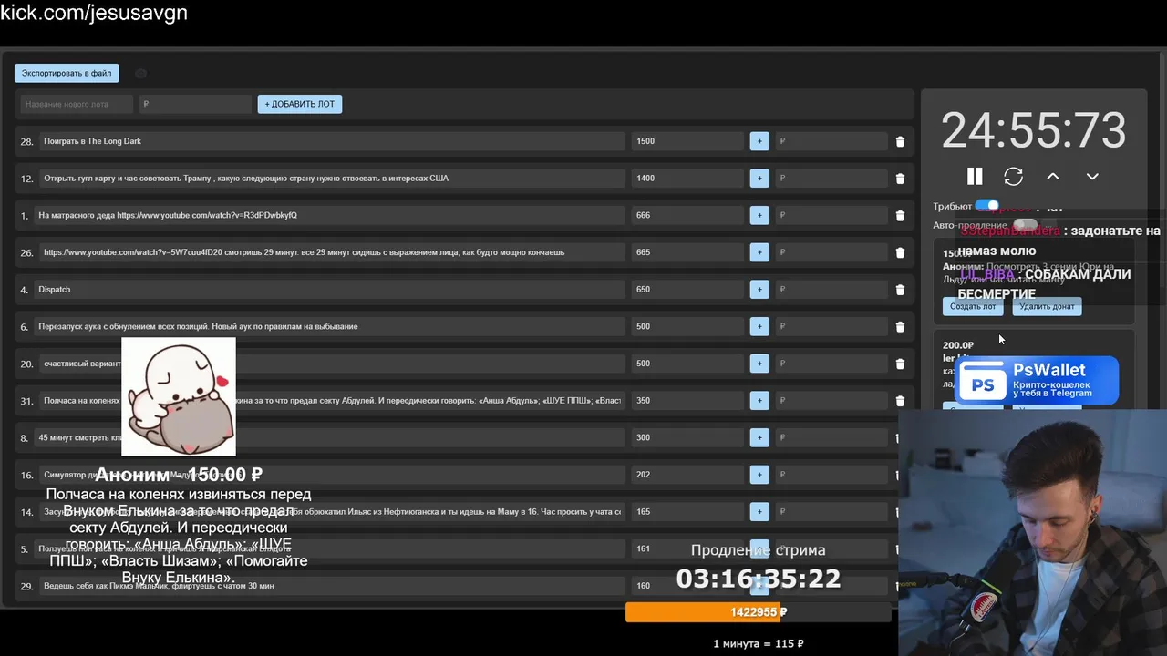Click the ₽ add field on Dispatch row
1167x656 pixels.
point(831,290)
